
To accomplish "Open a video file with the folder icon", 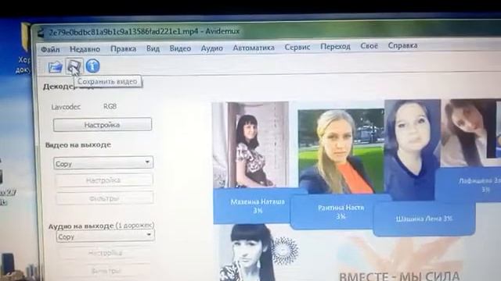I will click(x=55, y=67).
